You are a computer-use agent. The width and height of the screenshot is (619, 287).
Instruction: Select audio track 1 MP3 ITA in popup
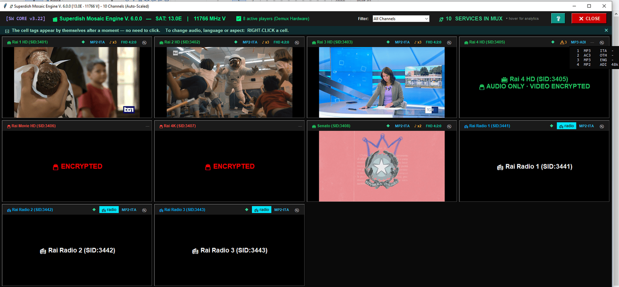(595, 50)
